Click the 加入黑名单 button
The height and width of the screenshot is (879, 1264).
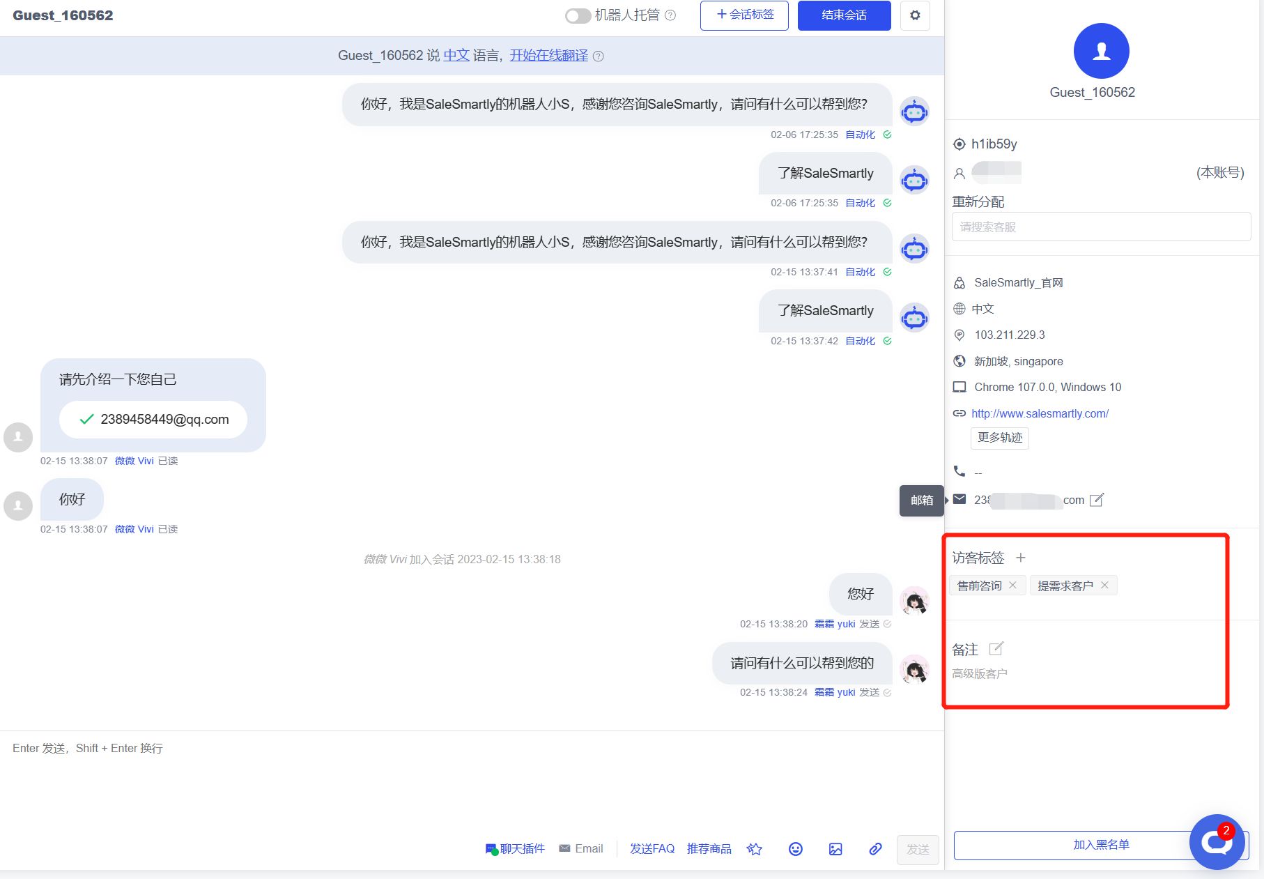[1101, 845]
